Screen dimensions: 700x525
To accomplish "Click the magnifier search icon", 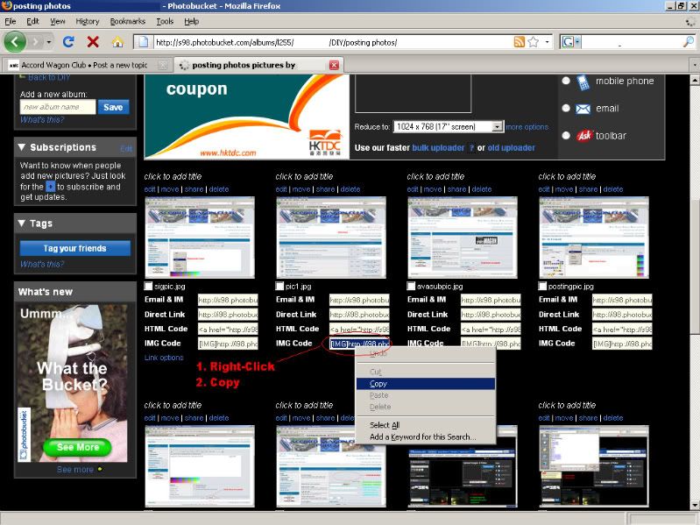I will (688, 42).
